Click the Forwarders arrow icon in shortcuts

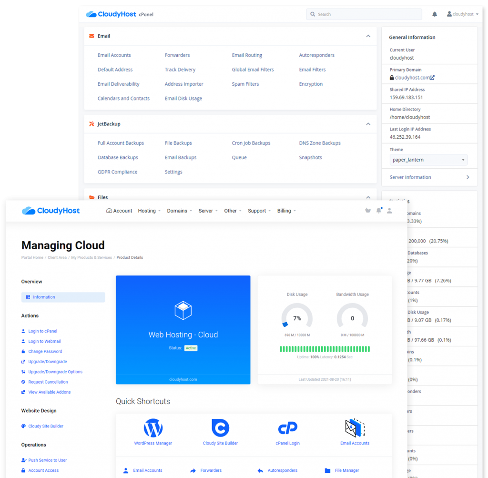(x=193, y=471)
